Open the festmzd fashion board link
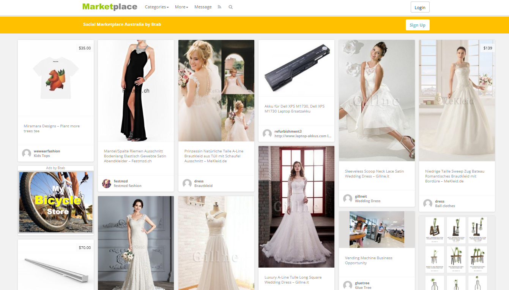Viewport: 509px width, 290px height. (128, 186)
